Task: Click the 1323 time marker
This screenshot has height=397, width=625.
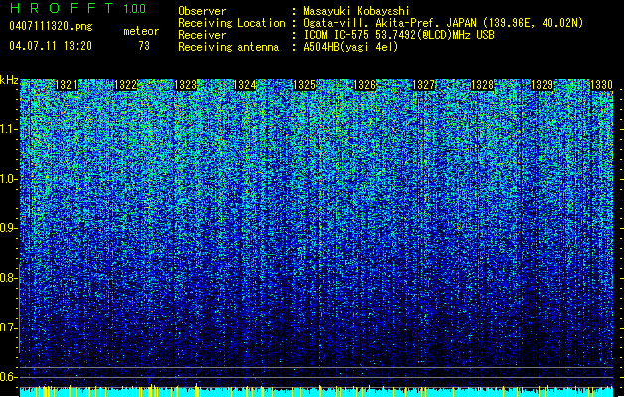Action: (186, 85)
